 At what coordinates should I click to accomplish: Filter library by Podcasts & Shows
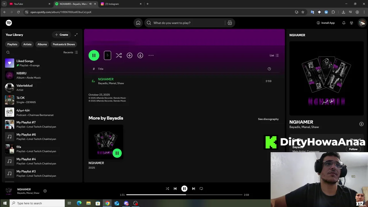point(64,44)
